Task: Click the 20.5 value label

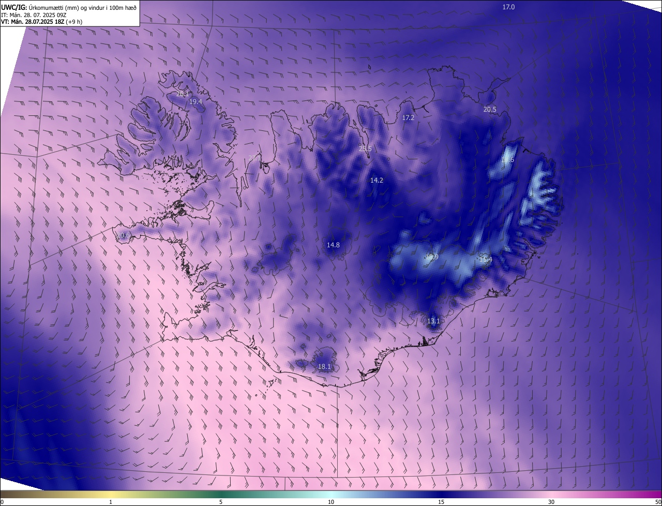Action: pos(490,109)
